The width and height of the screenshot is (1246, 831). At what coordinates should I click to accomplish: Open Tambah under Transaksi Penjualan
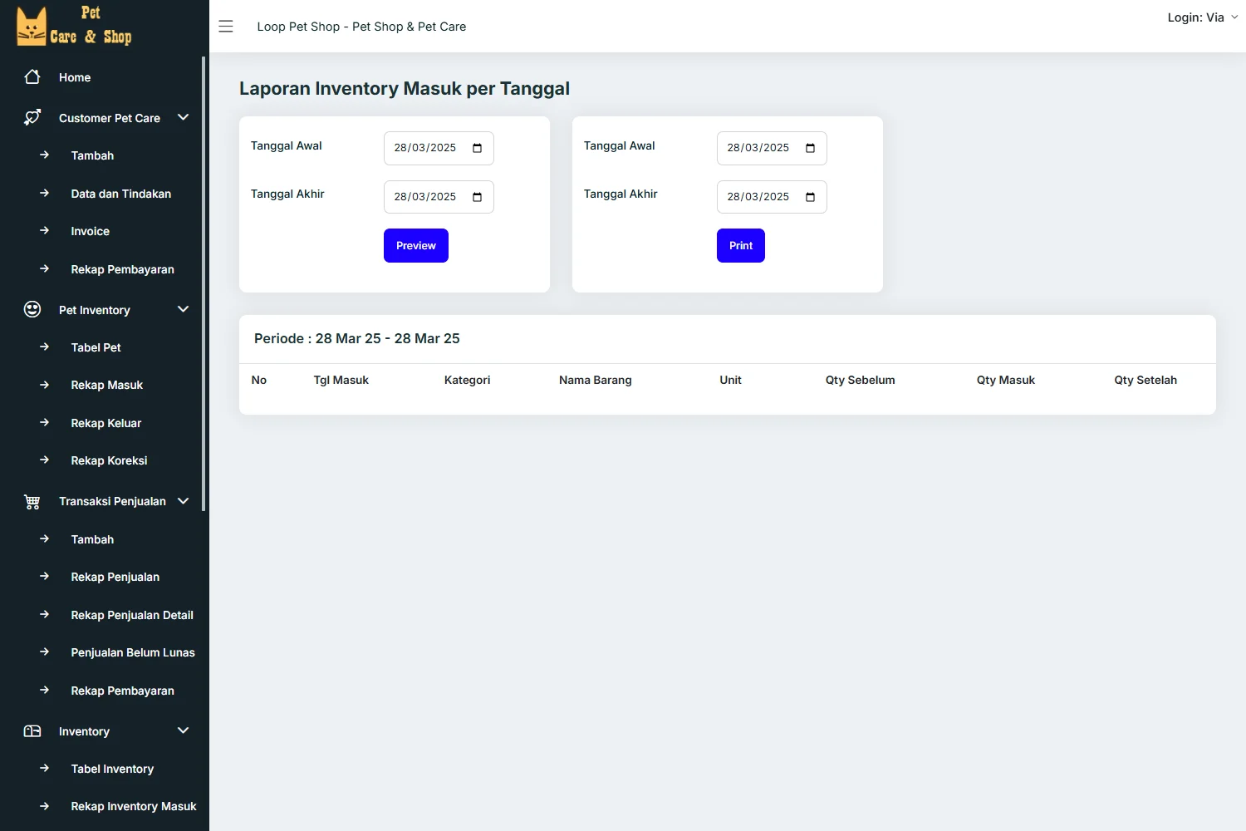click(x=92, y=539)
